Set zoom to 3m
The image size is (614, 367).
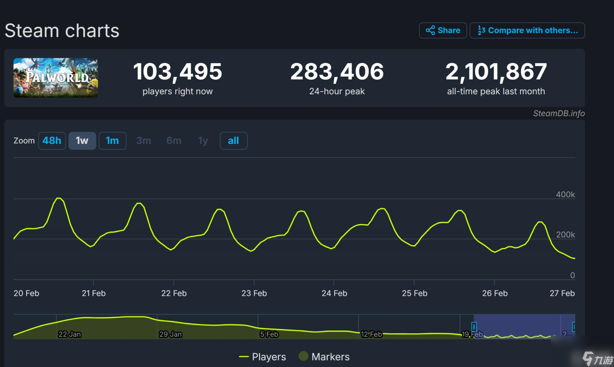pos(144,141)
